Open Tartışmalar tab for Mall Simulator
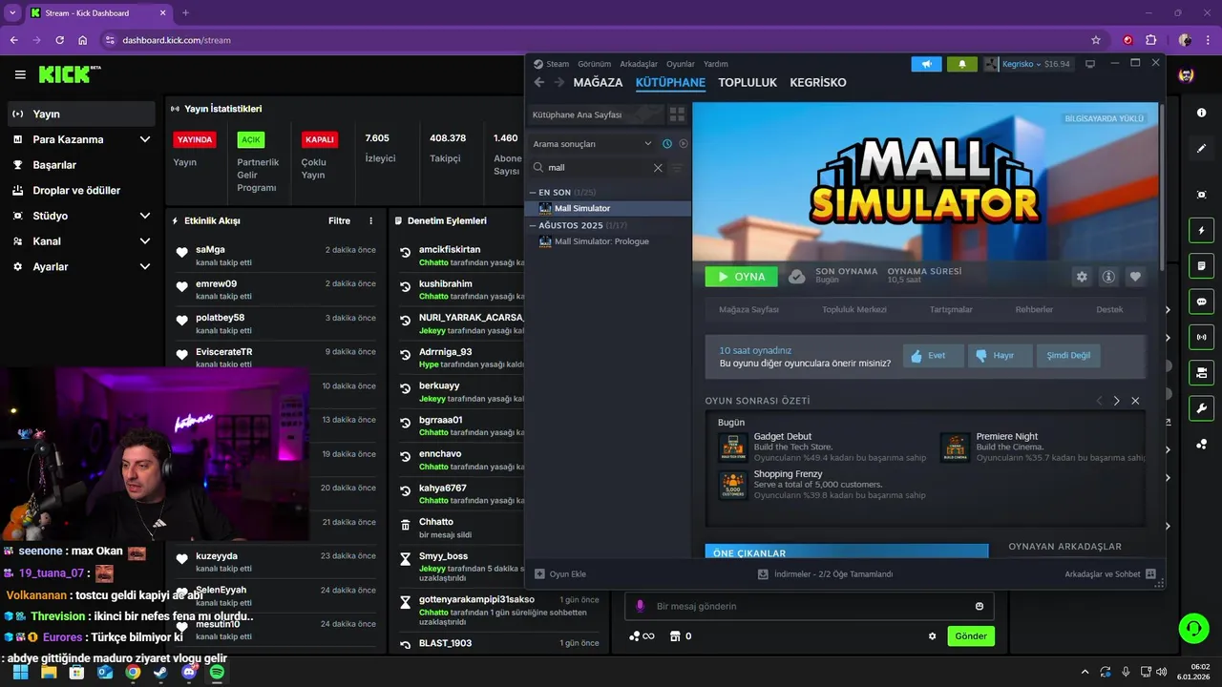This screenshot has height=687, width=1222. pos(951,310)
